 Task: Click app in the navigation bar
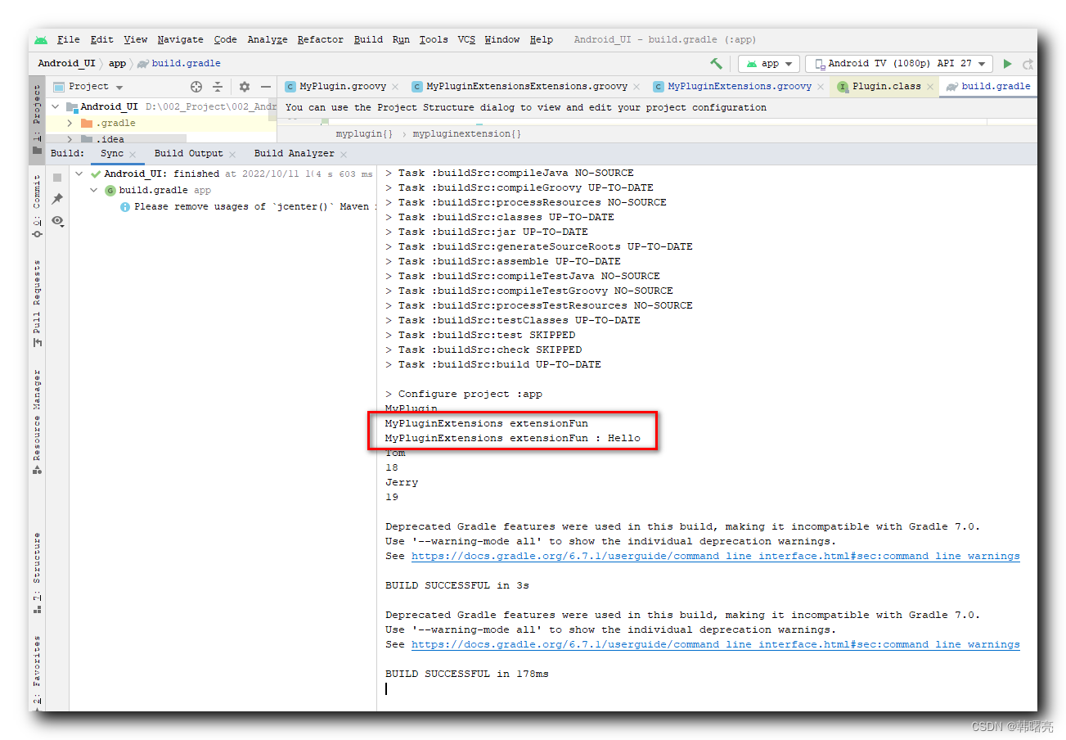pos(118,63)
